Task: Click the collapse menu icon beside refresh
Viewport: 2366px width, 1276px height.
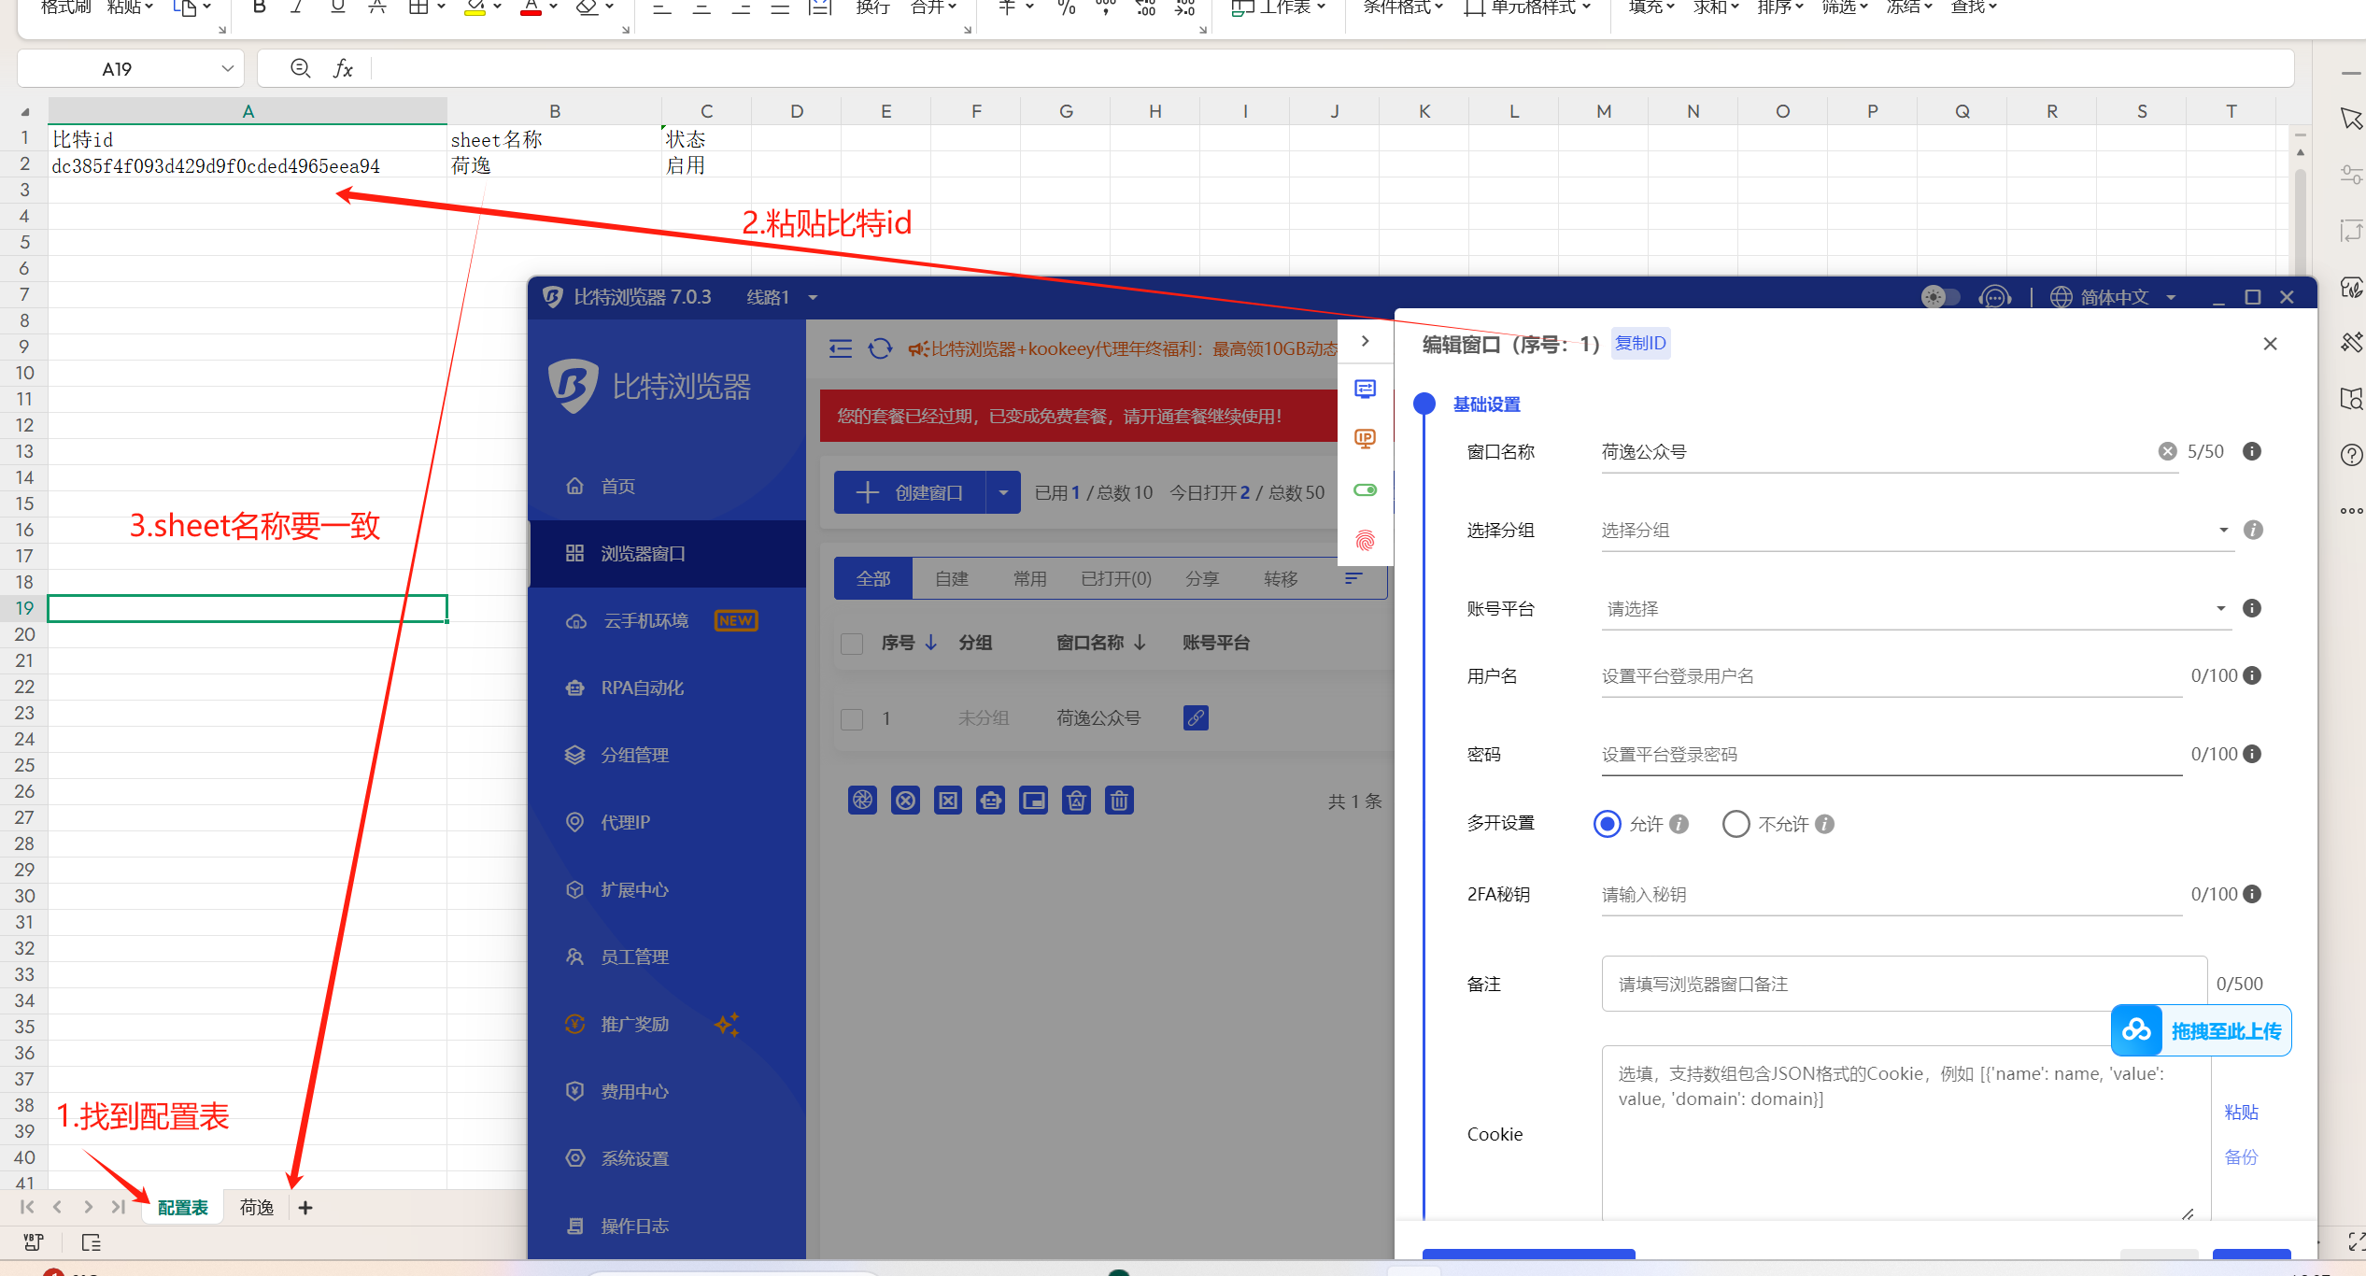Action: click(840, 348)
